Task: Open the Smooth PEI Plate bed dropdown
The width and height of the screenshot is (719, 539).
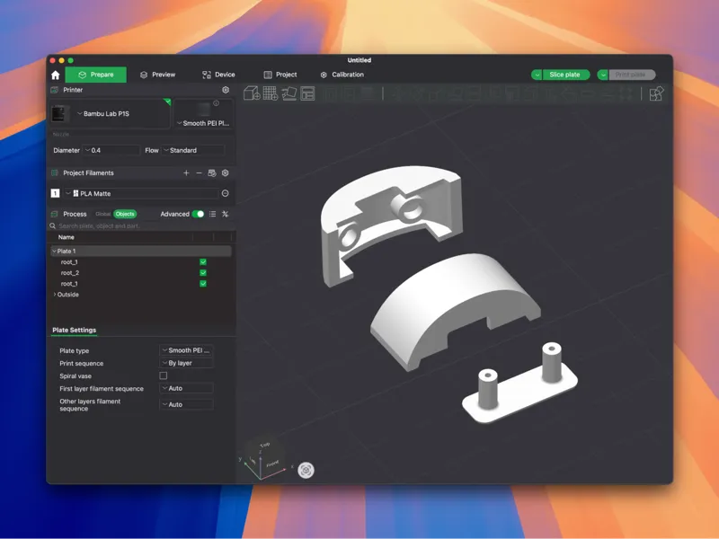Action: (204, 123)
